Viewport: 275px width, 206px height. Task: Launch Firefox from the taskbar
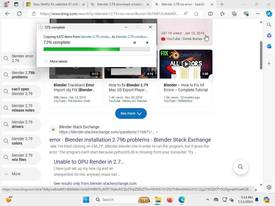[170, 200]
